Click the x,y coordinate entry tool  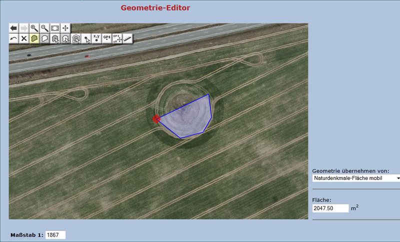(97, 38)
